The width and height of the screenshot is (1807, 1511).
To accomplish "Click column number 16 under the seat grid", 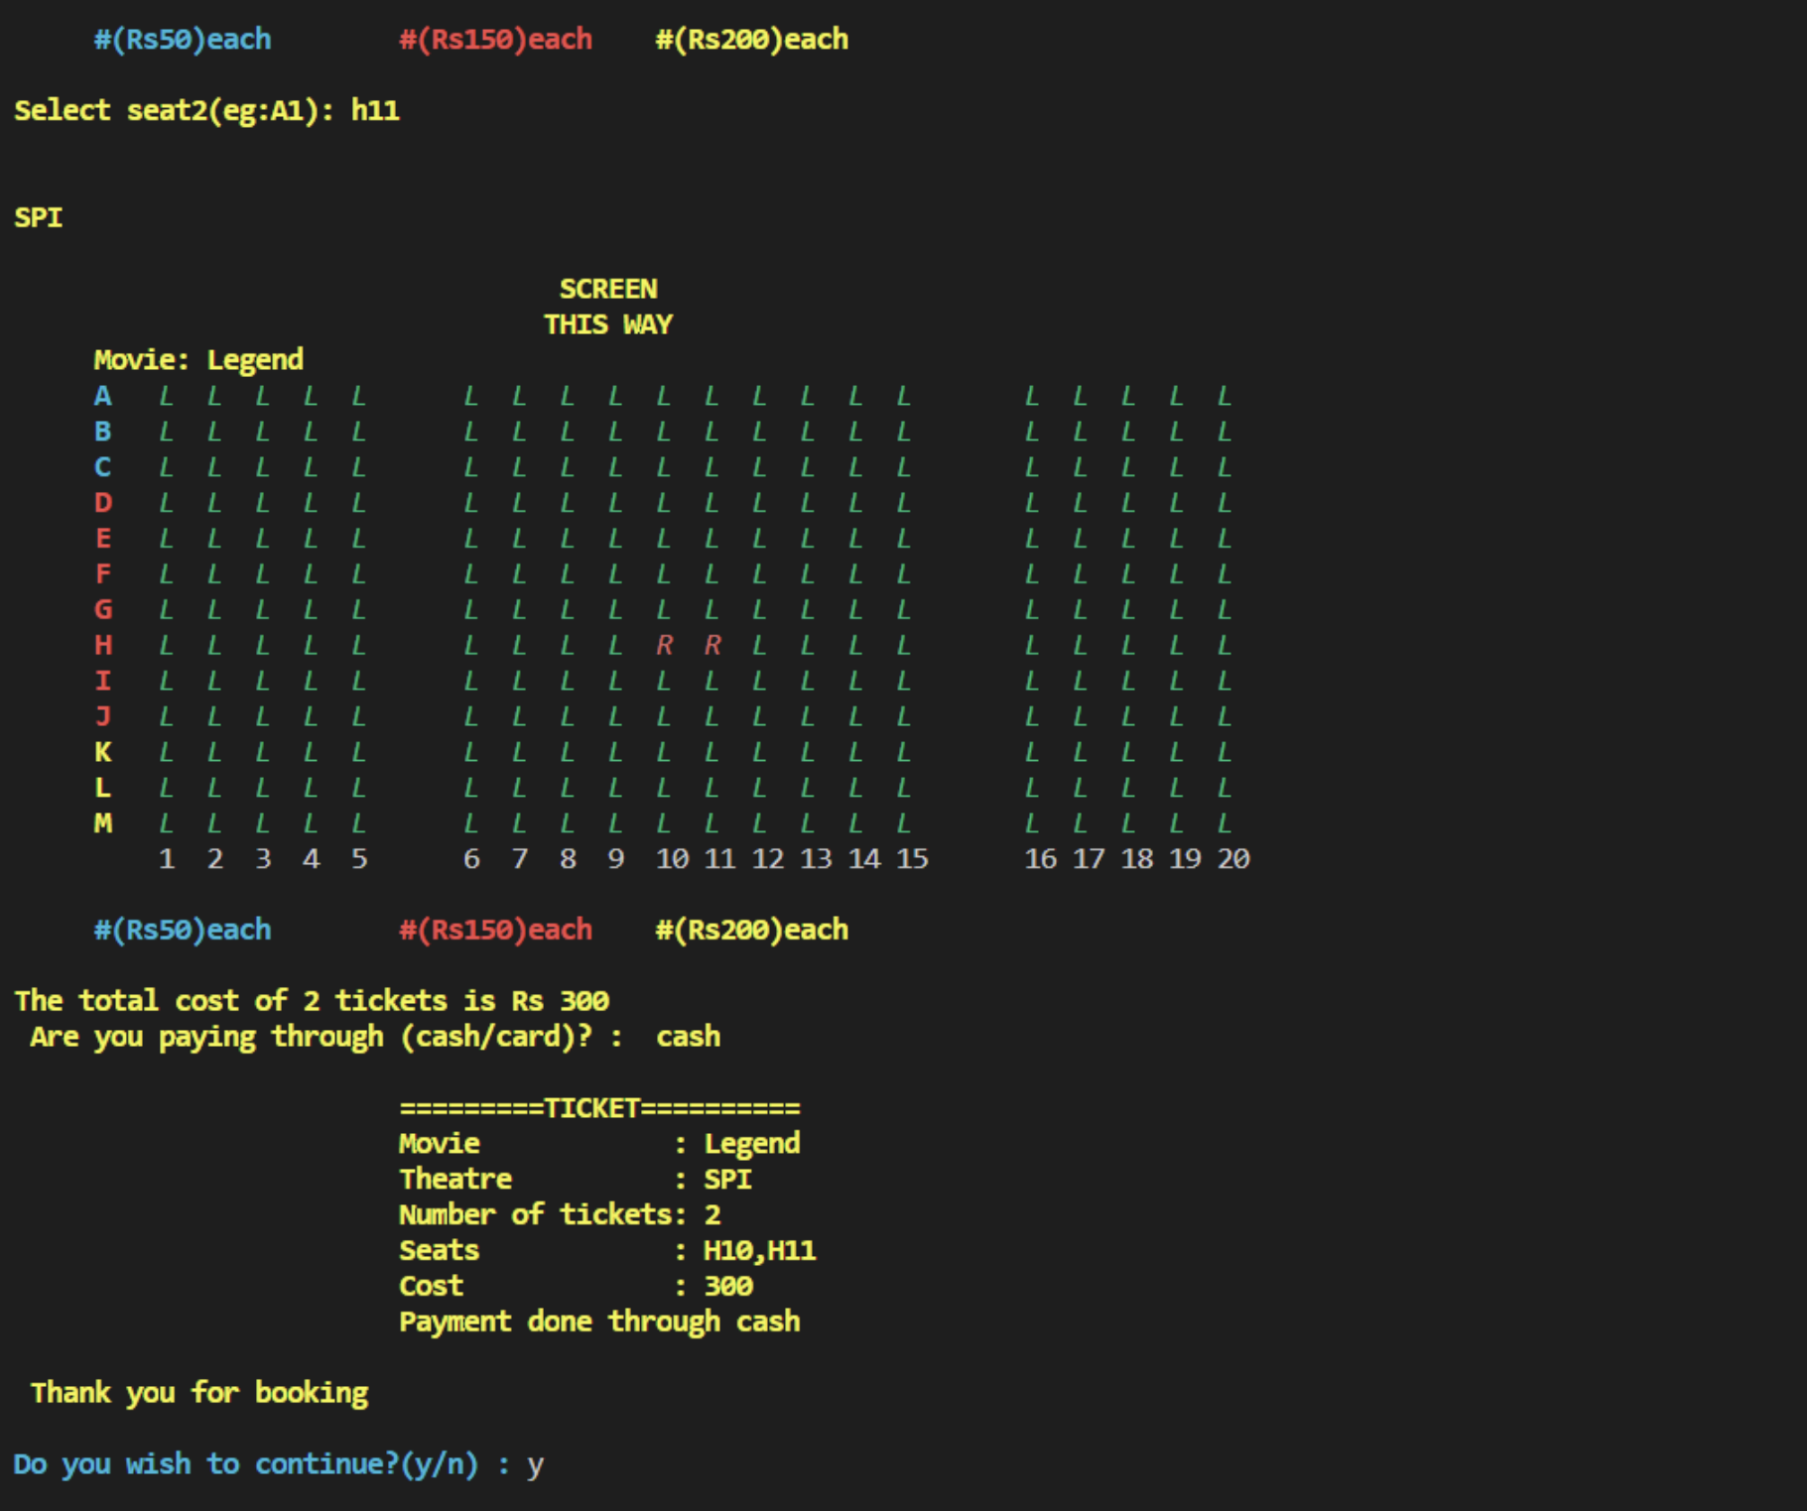I will pos(1041,859).
